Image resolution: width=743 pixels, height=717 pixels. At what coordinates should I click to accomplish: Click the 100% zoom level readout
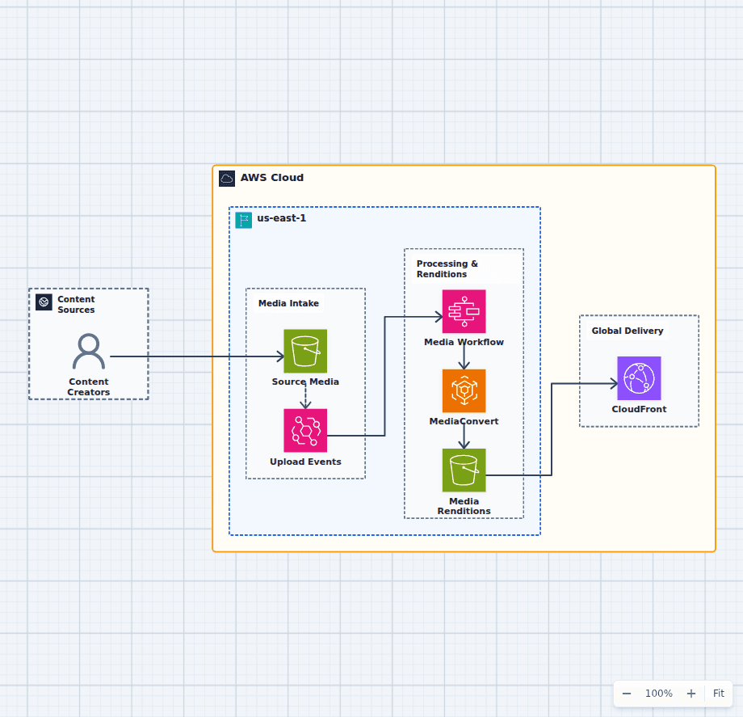(659, 694)
